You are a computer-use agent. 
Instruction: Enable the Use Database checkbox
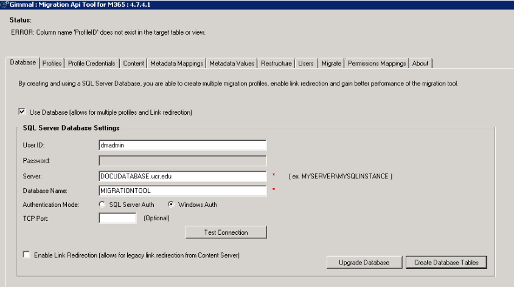[23, 112]
